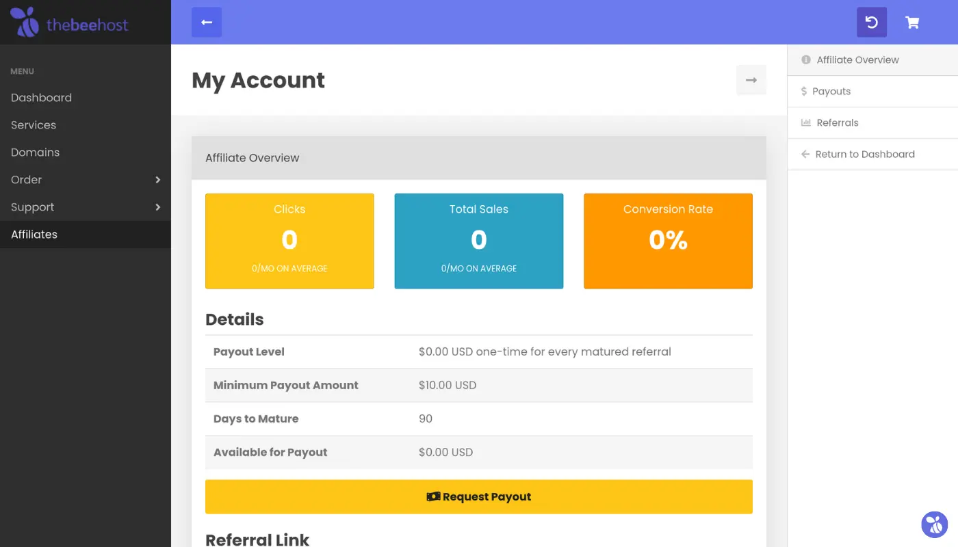Click the thebeehost bee logo

coord(25,23)
